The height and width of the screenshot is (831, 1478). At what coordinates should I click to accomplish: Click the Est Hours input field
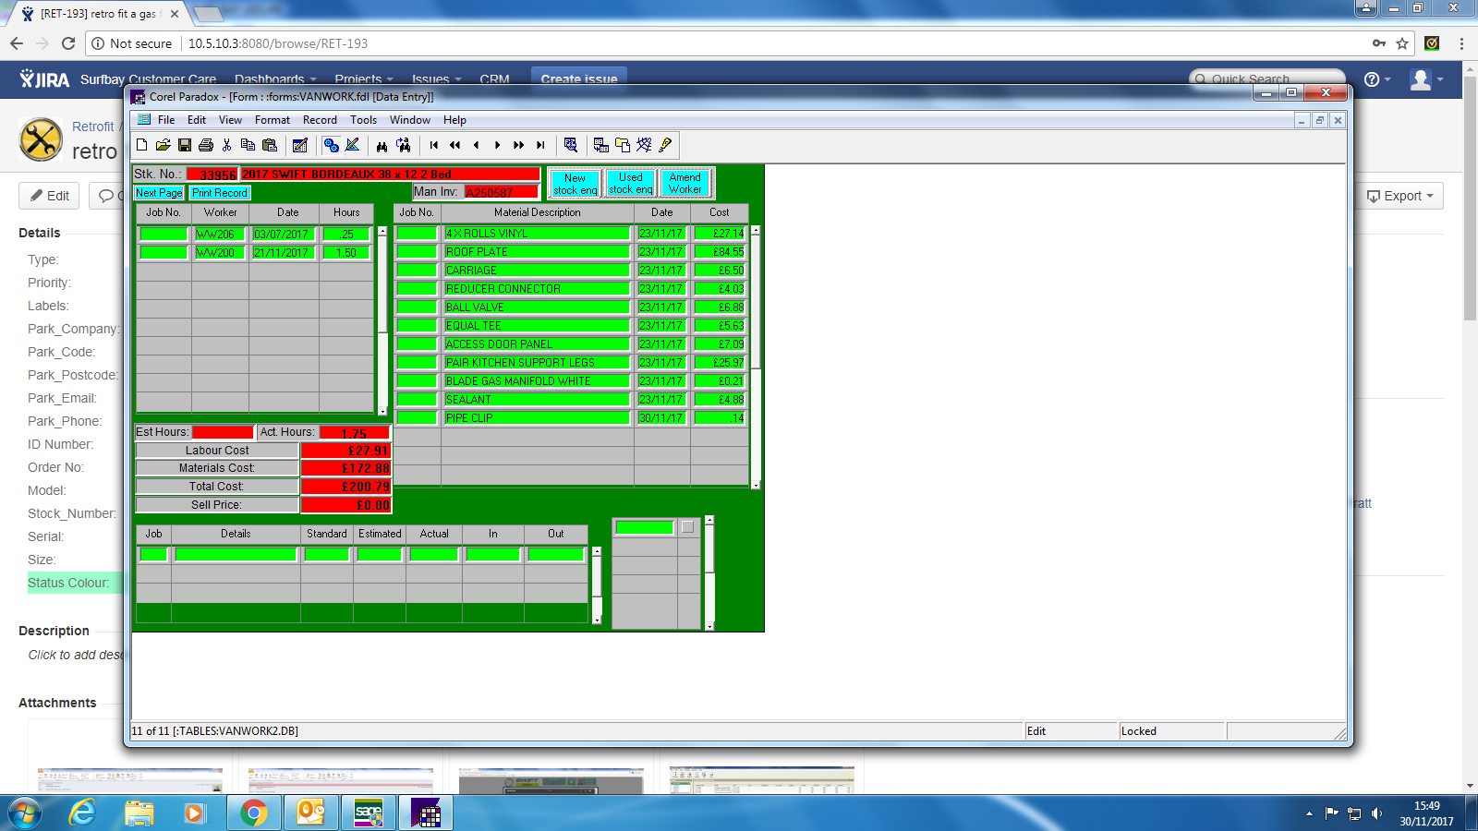pyautogui.click(x=223, y=432)
